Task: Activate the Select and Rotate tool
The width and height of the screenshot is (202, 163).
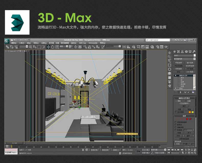Action: (53, 47)
